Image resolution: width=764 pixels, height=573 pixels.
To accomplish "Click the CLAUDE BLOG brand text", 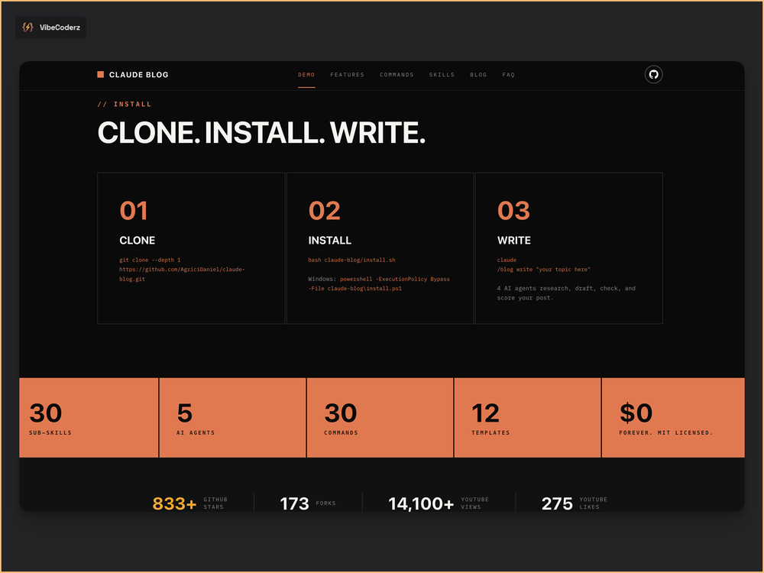I will click(x=138, y=75).
